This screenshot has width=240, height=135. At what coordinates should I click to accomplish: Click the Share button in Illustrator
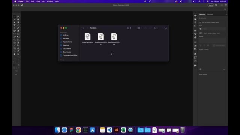[x=211, y=5]
